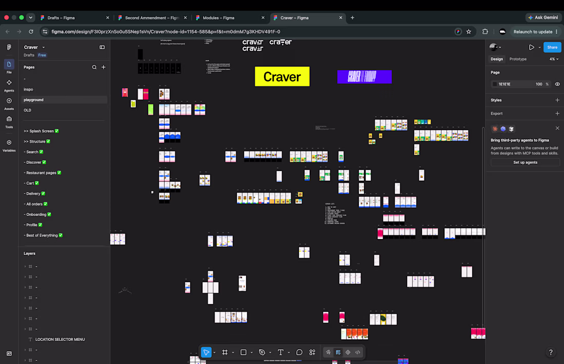Open the Move tool options dropdown arrow
The image size is (564, 364).
tap(214, 353)
